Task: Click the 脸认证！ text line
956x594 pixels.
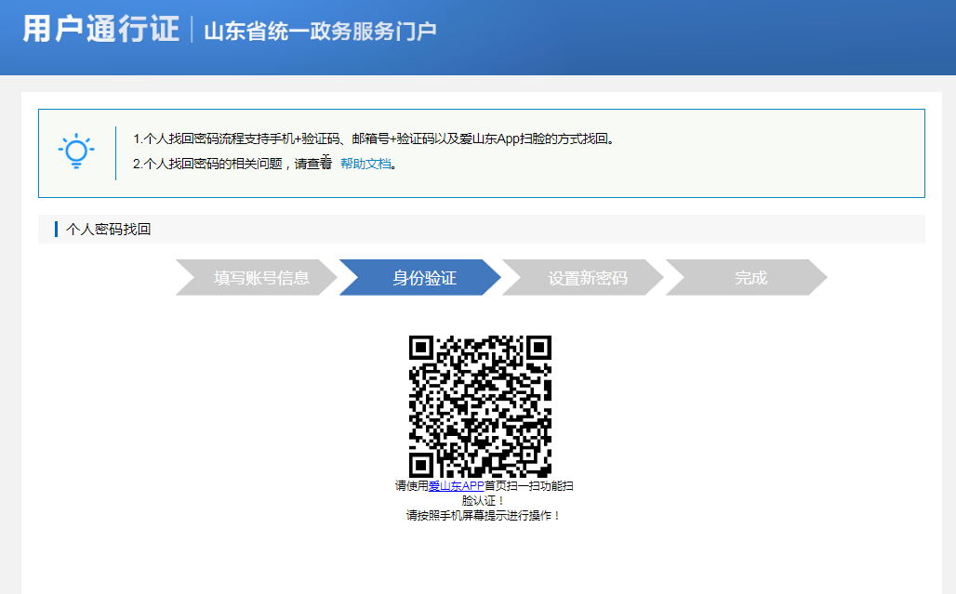Action: (484, 501)
